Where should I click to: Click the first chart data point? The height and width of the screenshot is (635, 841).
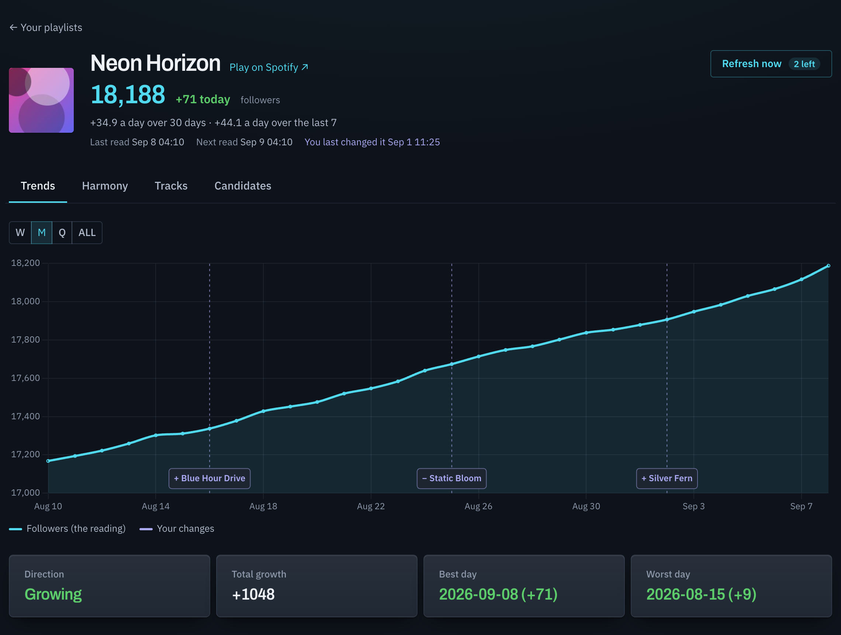pos(48,461)
